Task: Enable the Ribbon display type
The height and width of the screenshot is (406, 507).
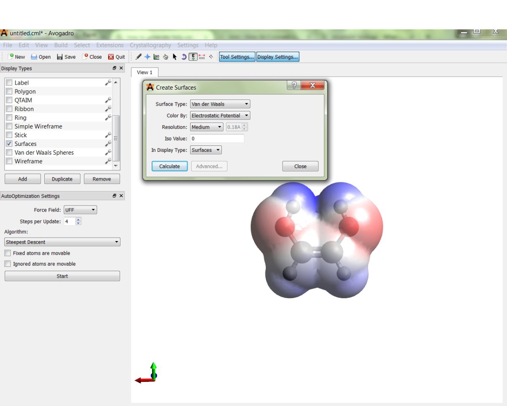Action: (9, 109)
